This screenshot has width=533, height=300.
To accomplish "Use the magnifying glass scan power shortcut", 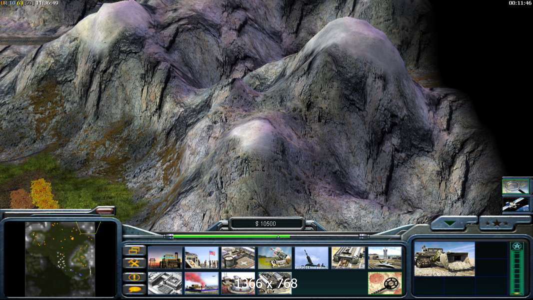I will [x=516, y=186].
